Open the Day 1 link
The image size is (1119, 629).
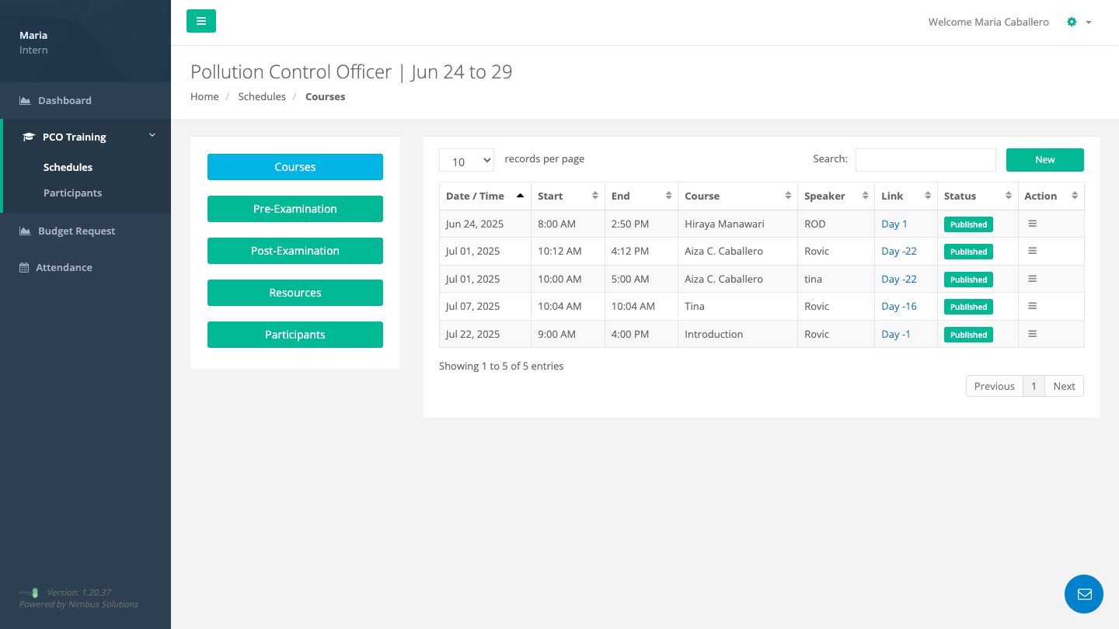894,224
